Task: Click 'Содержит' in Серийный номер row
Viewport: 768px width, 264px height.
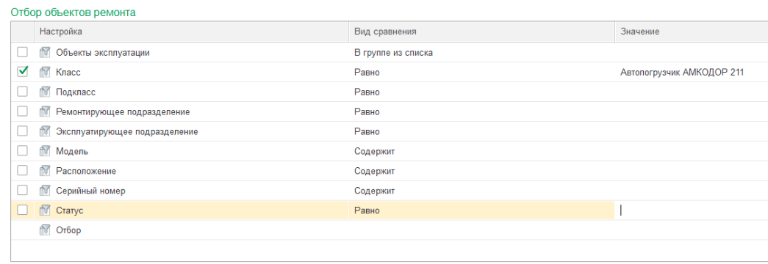Action: [x=375, y=191]
